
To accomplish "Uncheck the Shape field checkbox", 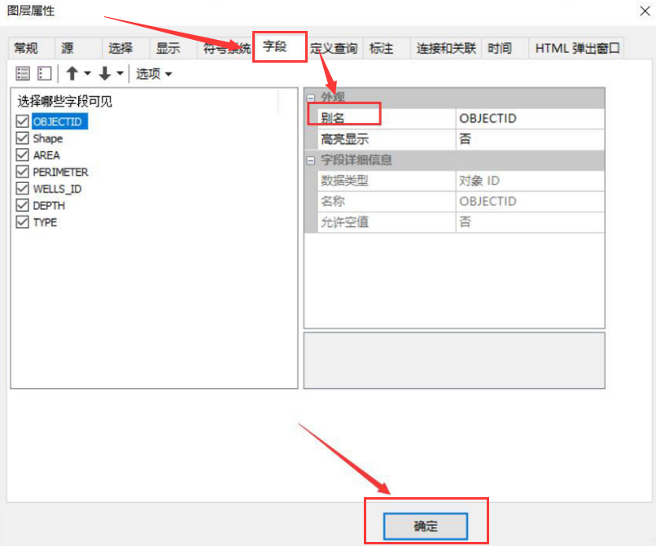I will pyautogui.click(x=22, y=138).
